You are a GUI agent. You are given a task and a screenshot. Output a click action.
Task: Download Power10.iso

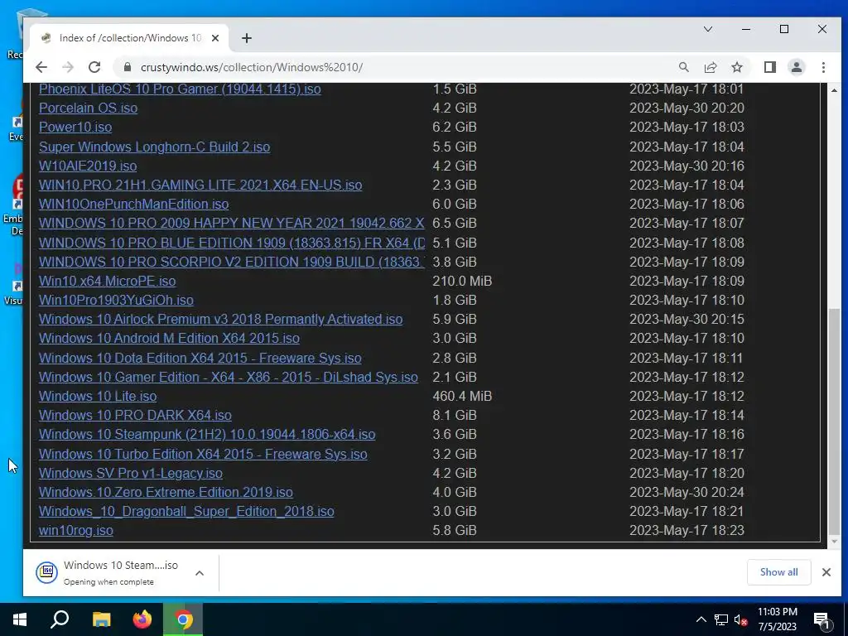(x=75, y=127)
